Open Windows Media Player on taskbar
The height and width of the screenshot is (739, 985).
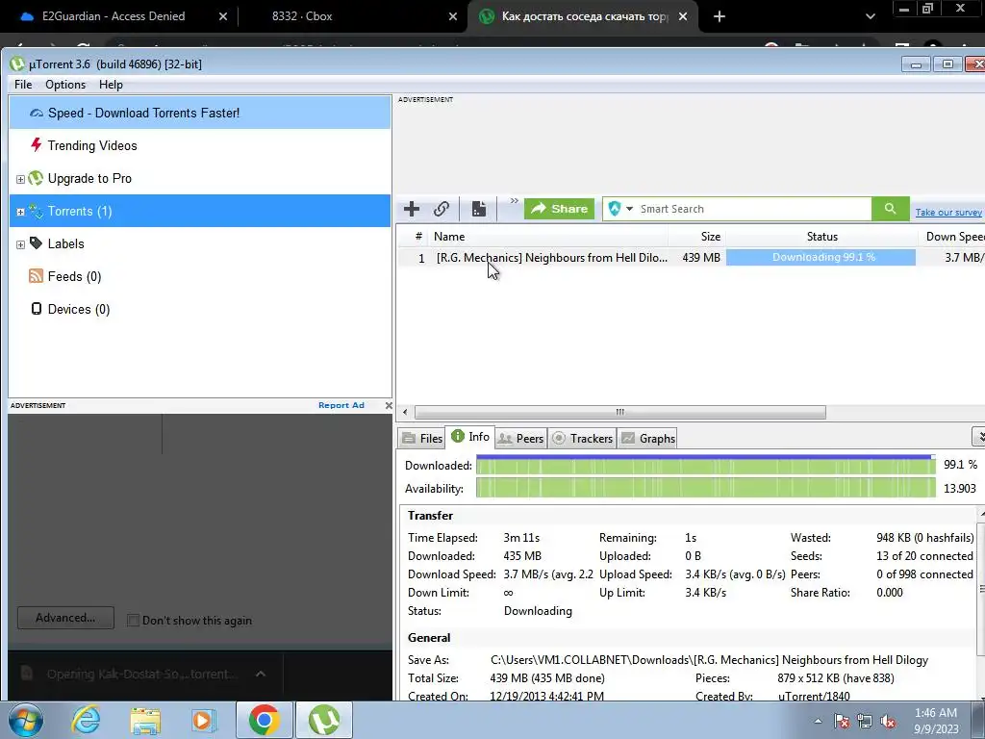(203, 720)
